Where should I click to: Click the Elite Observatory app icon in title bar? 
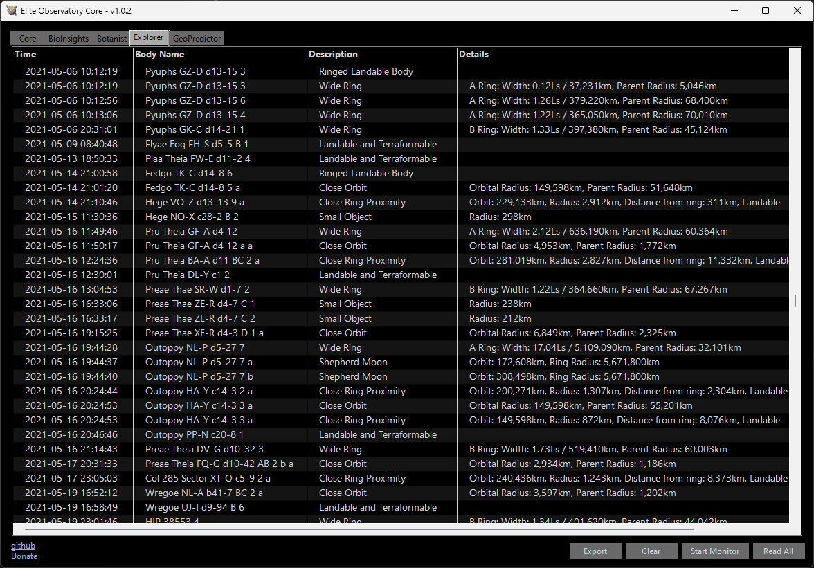point(11,10)
